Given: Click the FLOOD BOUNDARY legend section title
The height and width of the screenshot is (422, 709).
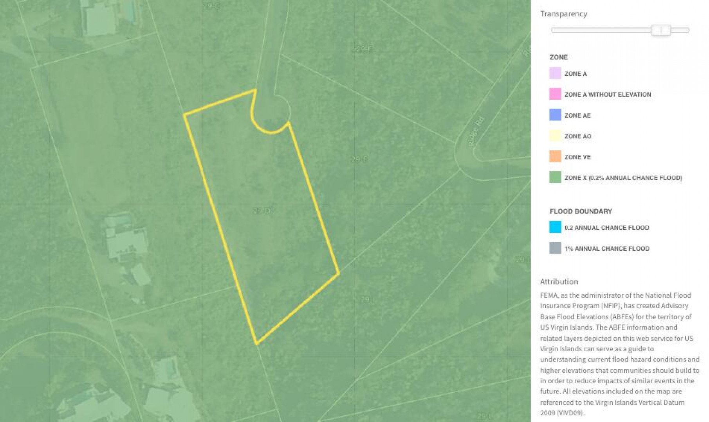Looking at the screenshot, I should point(580,211).
